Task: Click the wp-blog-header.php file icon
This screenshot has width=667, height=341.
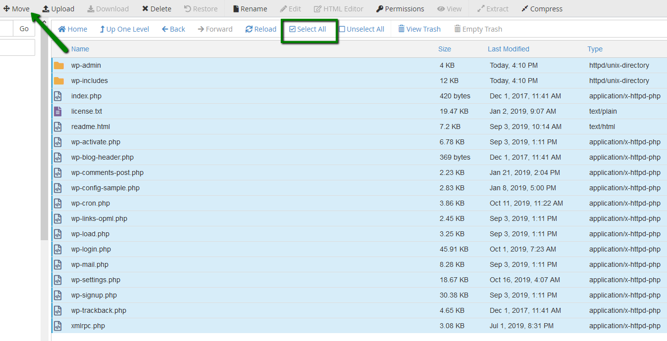Action: point(58,157)
